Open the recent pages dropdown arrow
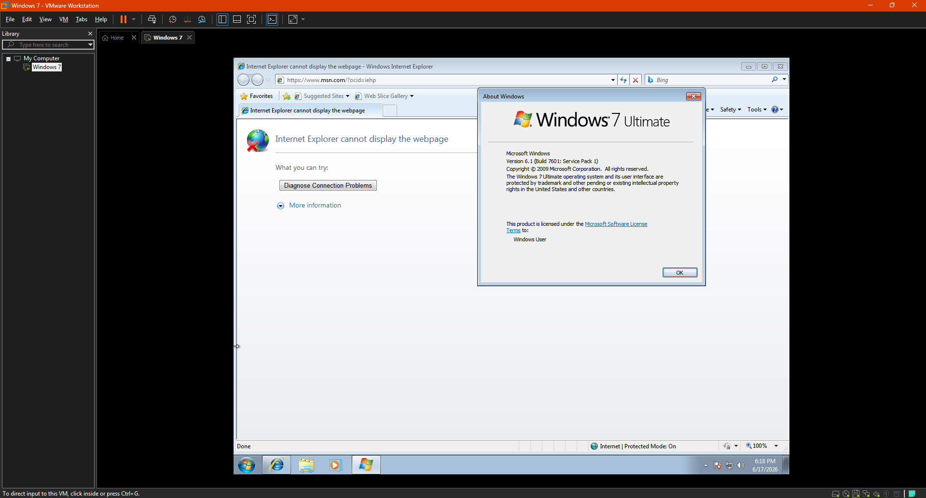Screen dimensions: 926x498 tap(268, 80)
